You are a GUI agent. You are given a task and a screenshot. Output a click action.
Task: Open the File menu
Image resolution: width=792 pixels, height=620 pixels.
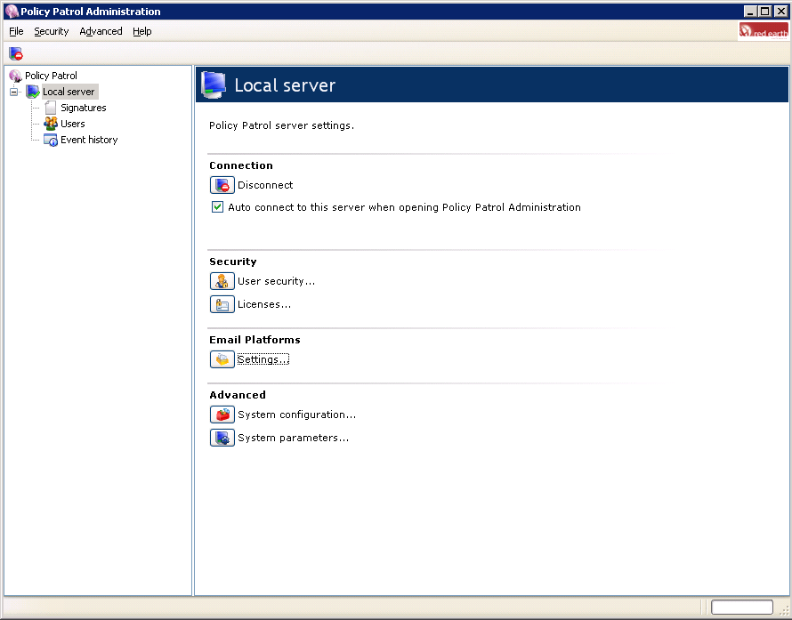[x=16, y=31]
